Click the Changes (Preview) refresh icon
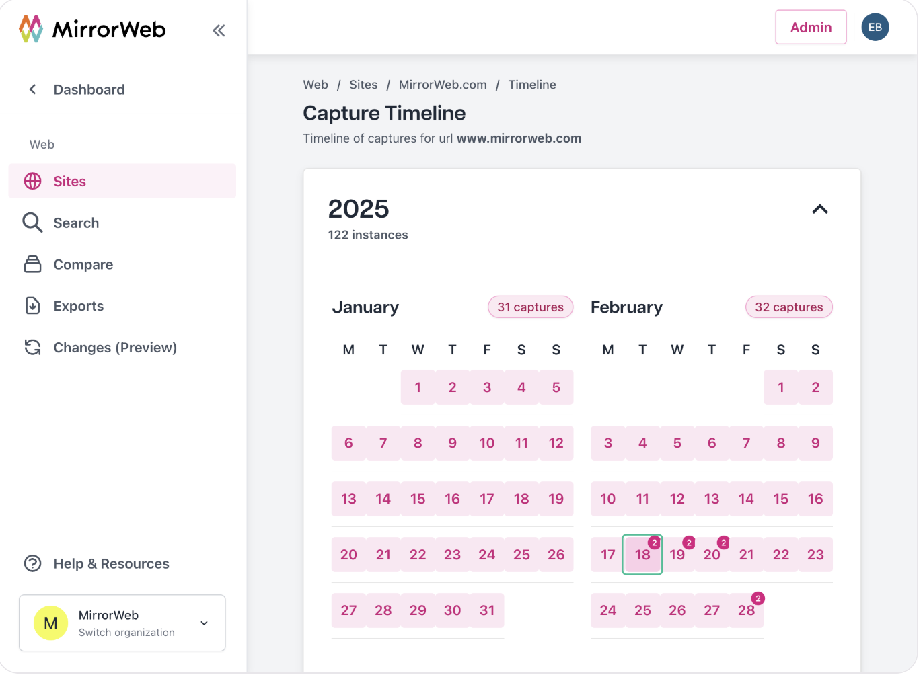The image size is (923, 679). [32, 348]
